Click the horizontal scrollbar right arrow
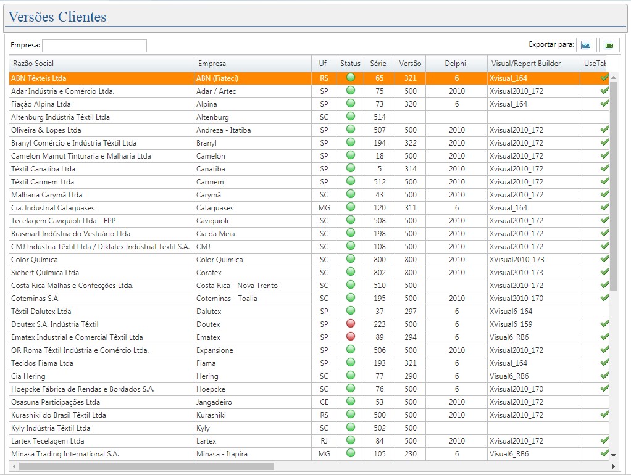The height and width of the screenshot is (475, 631). coord(613,466)
